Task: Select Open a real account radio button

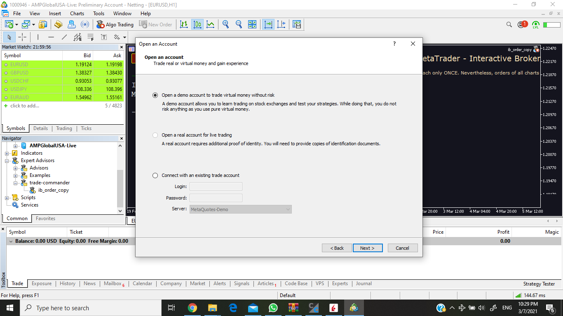Action: (x=155, y=135)
